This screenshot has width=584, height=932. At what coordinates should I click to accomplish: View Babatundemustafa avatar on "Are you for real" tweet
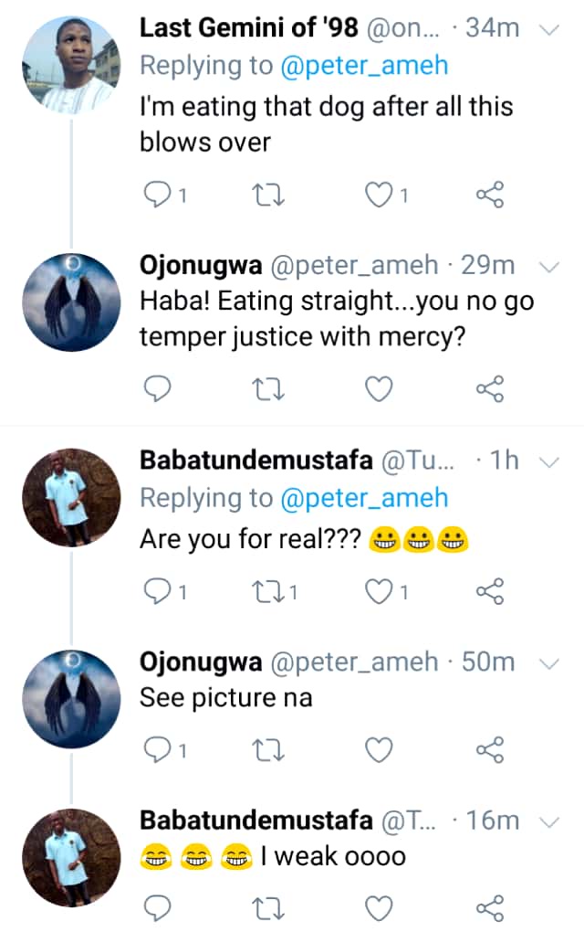[x=71, y=496]
